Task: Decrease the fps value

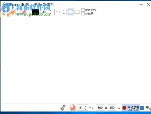Action: (85, 109)
